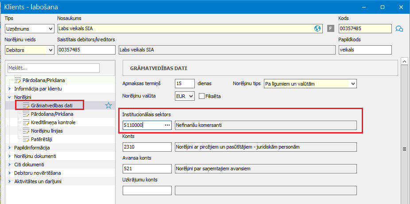Image resolution: width=410 pixels, height=204 pixels.
Task: Select Citi dokumenti tree item
Action: [29, 165]
